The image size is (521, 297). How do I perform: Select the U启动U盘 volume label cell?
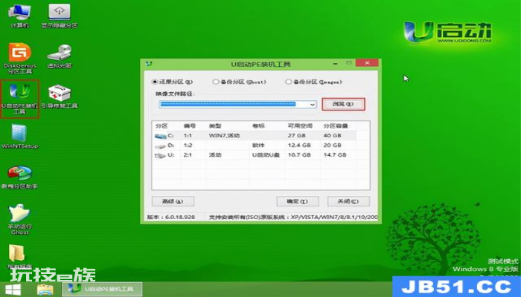[x=266, y=154]
